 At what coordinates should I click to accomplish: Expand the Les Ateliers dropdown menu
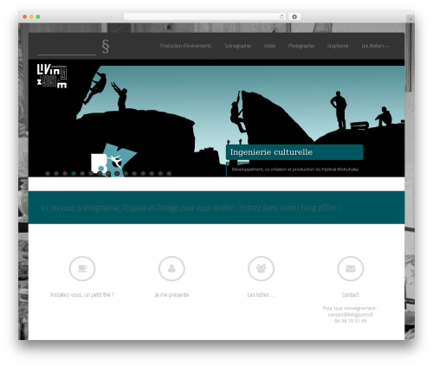coord(375,46)
